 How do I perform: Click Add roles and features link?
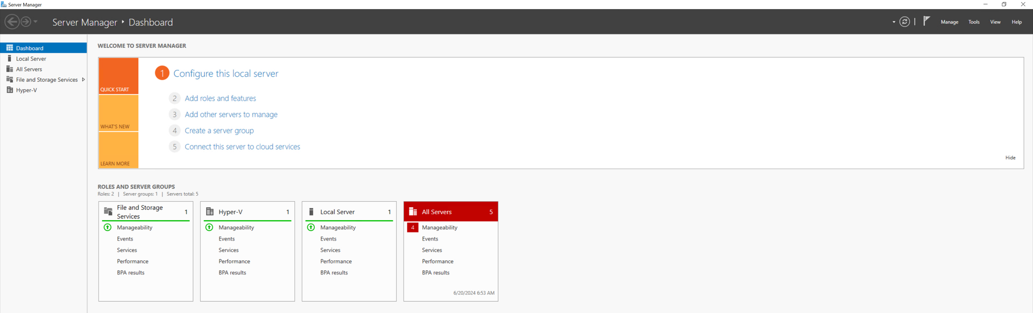click(221, 98)
